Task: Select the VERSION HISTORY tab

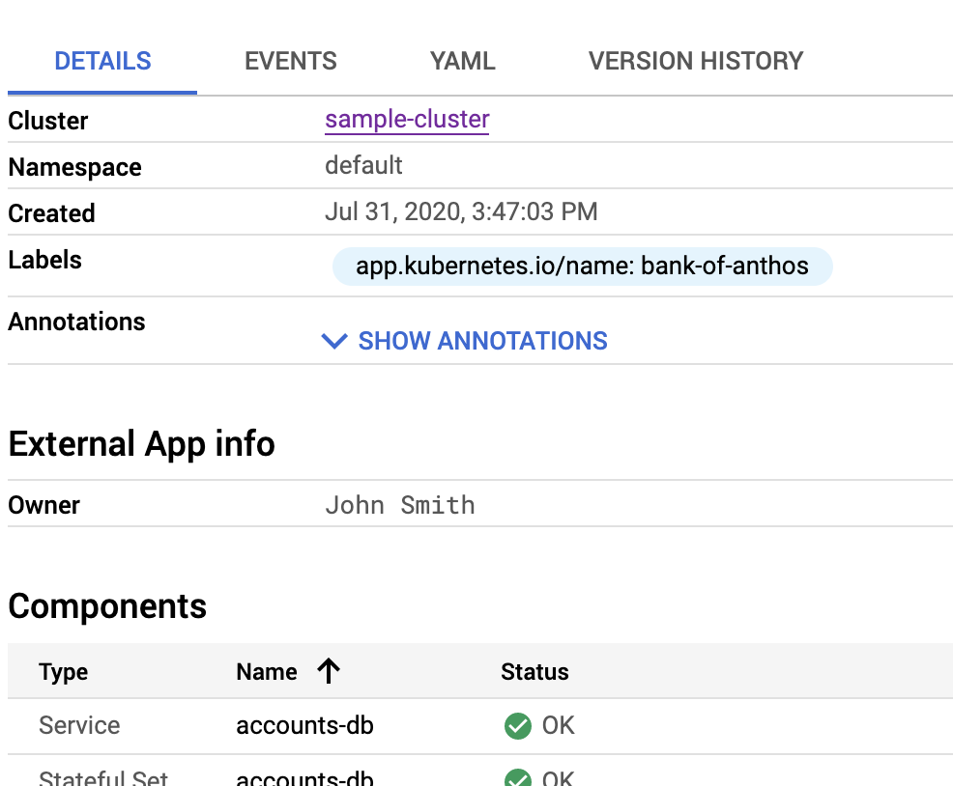Action: tap(695, 62)
